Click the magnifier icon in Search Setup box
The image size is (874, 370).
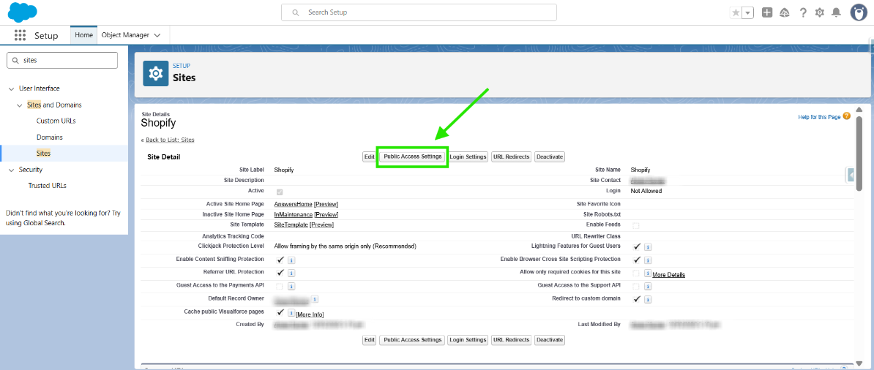(x=296, y=12)
